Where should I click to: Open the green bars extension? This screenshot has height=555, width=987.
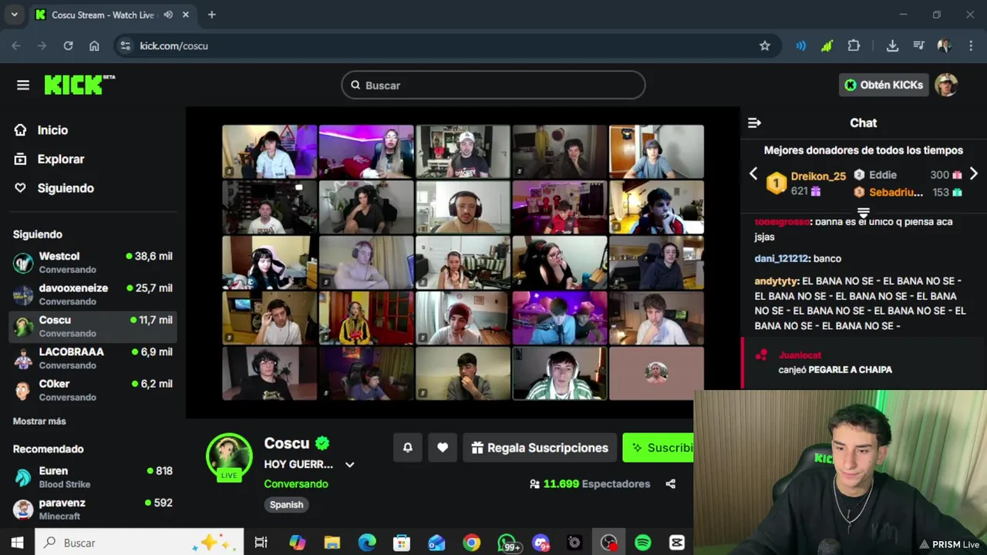pyautogui.click(x=827, y=45)
